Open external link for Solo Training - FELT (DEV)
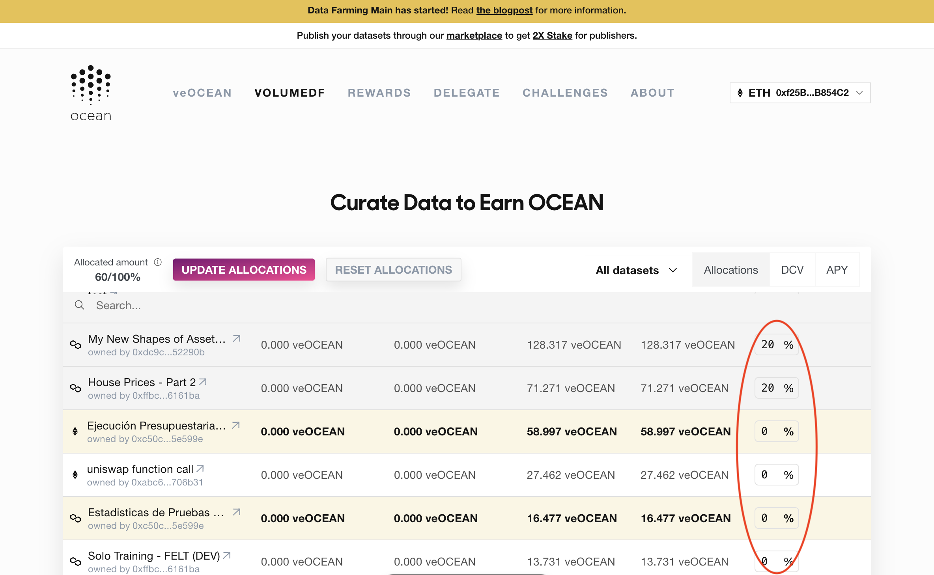Image resolution: width=934 pixels, height=575 pixels. click(227, 555)
